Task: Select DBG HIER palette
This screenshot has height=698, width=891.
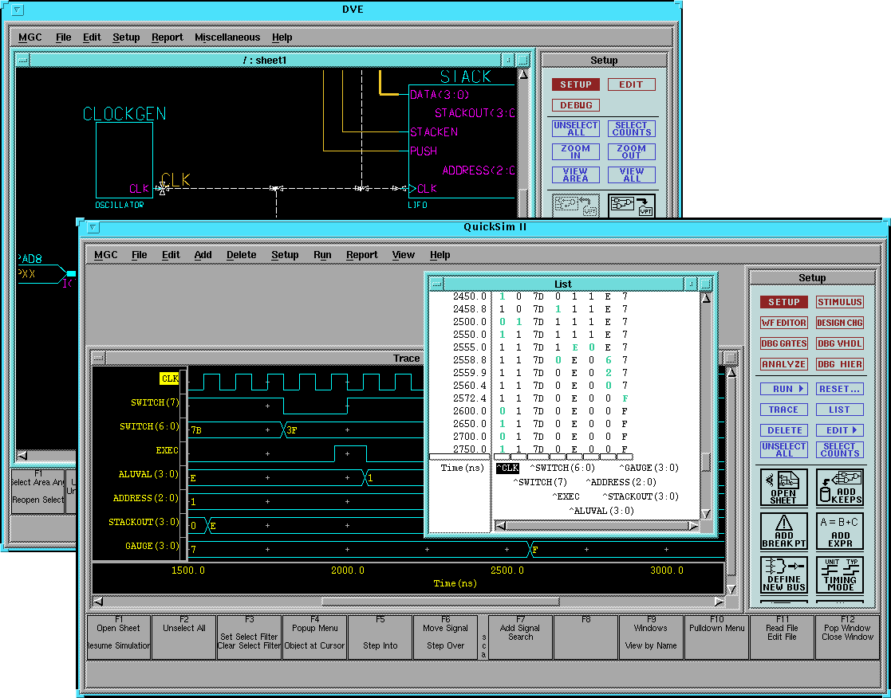Action: 840,364
